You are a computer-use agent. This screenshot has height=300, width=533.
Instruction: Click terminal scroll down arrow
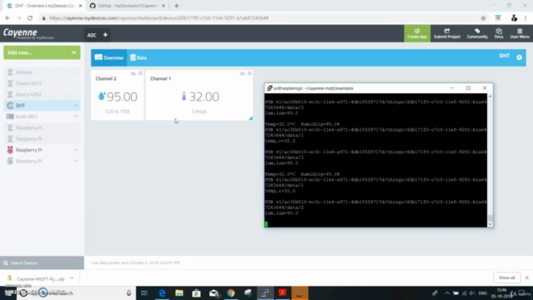[490, 224]
